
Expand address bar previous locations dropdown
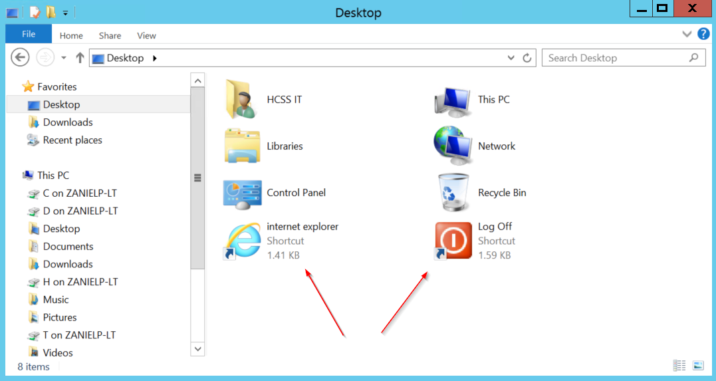[x=511, y=58]
